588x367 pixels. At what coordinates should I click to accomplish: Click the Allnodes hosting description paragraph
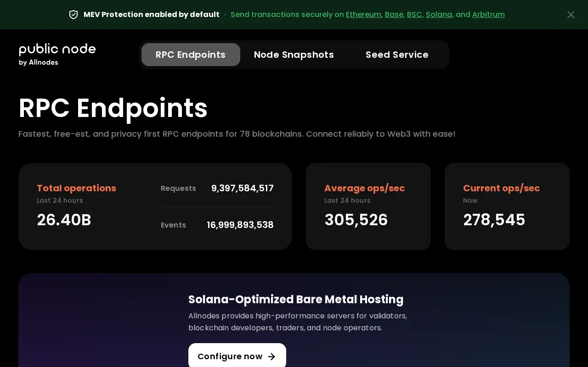(x=298, y=322)
